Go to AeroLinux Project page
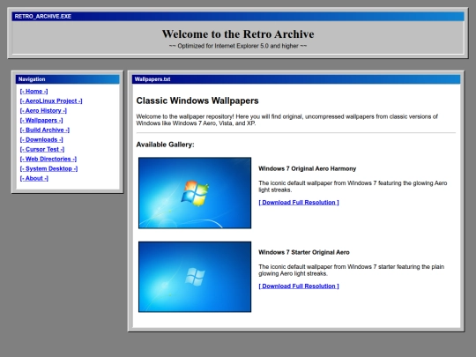This screenshot has height=357, width=476. click(x=51, y=101)
